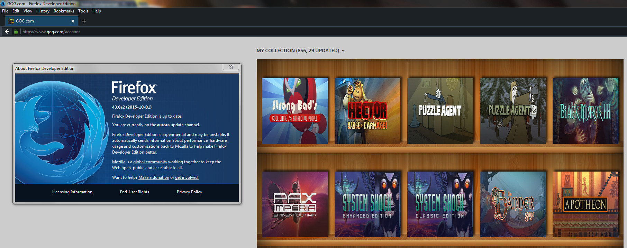Close the About Firefox Developer Edition dialog

(x=231, y=67)
